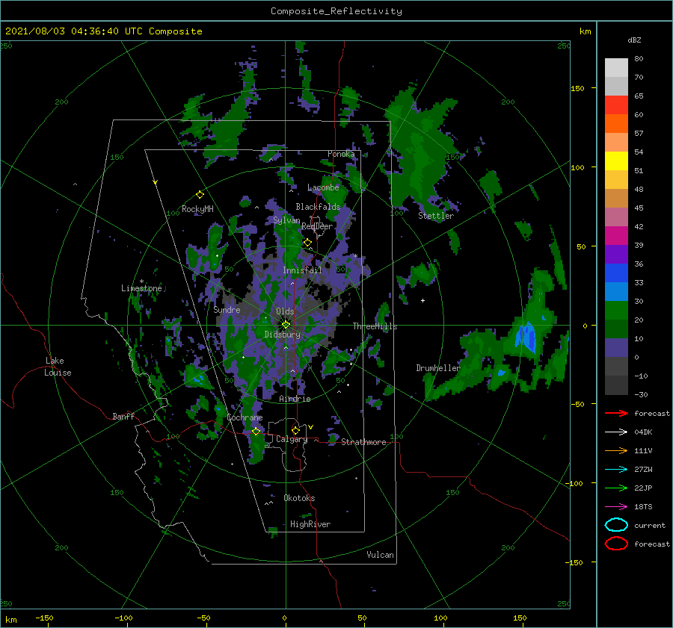Select the slate 0-10 dBZ swatch
The width and height of the screenshot is (673, 628).
click(616, 348)
